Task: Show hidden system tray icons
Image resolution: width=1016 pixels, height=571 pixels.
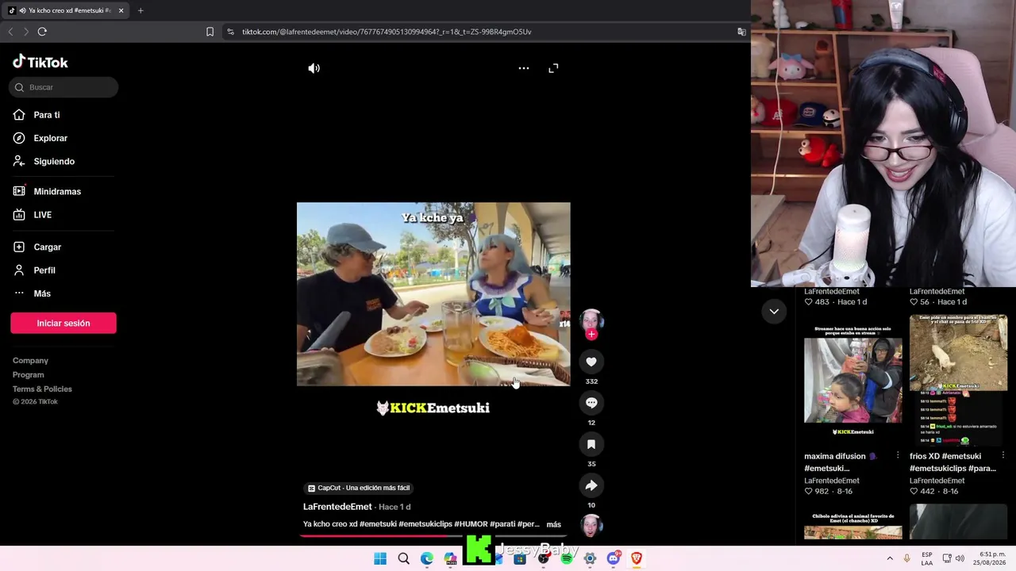Action: 890,558
